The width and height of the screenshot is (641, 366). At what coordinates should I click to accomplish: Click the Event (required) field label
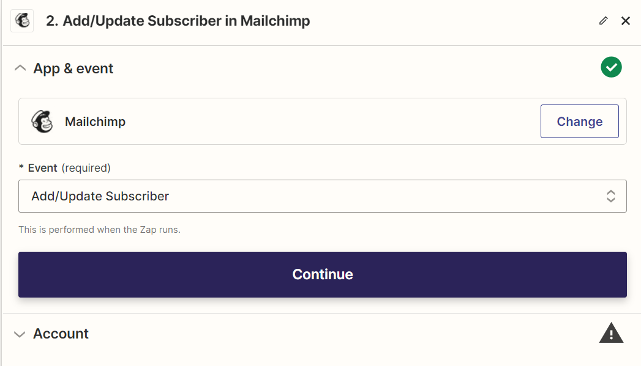coord(65,168)
